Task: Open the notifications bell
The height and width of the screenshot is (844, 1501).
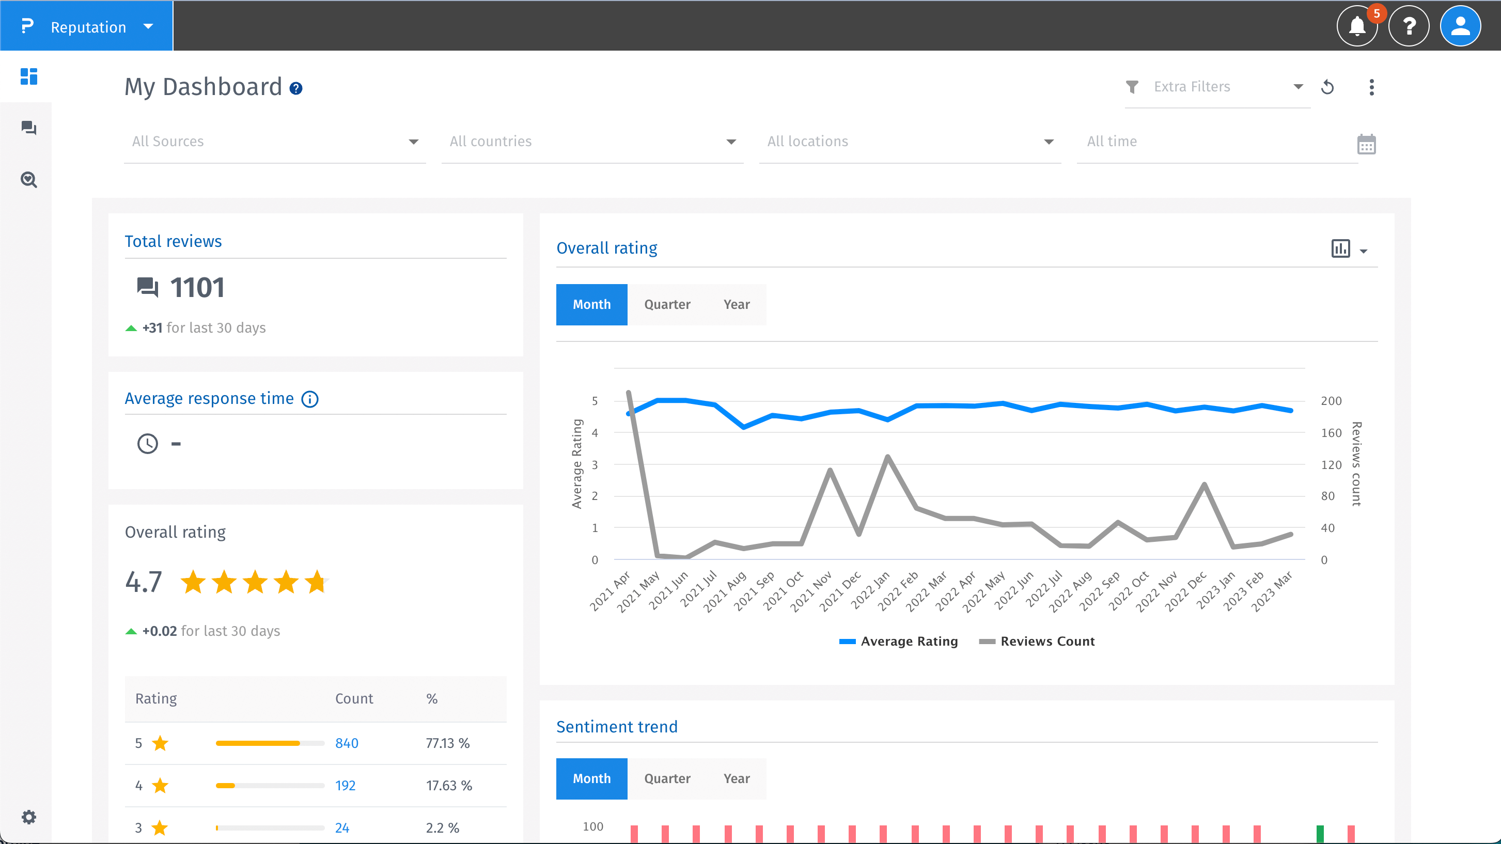Action: (1356, 26)
